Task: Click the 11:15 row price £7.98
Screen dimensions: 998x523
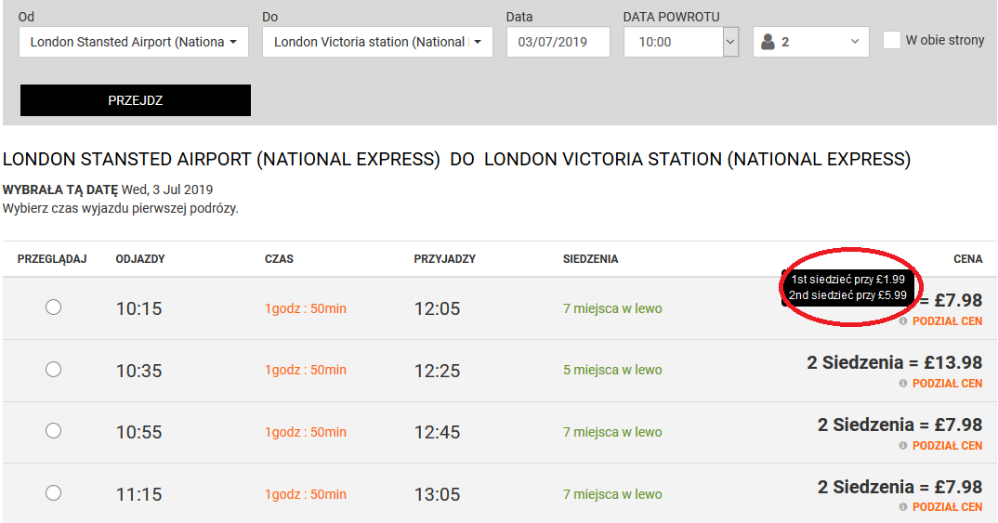Action: pyautogui.click(x=900, y=487)
